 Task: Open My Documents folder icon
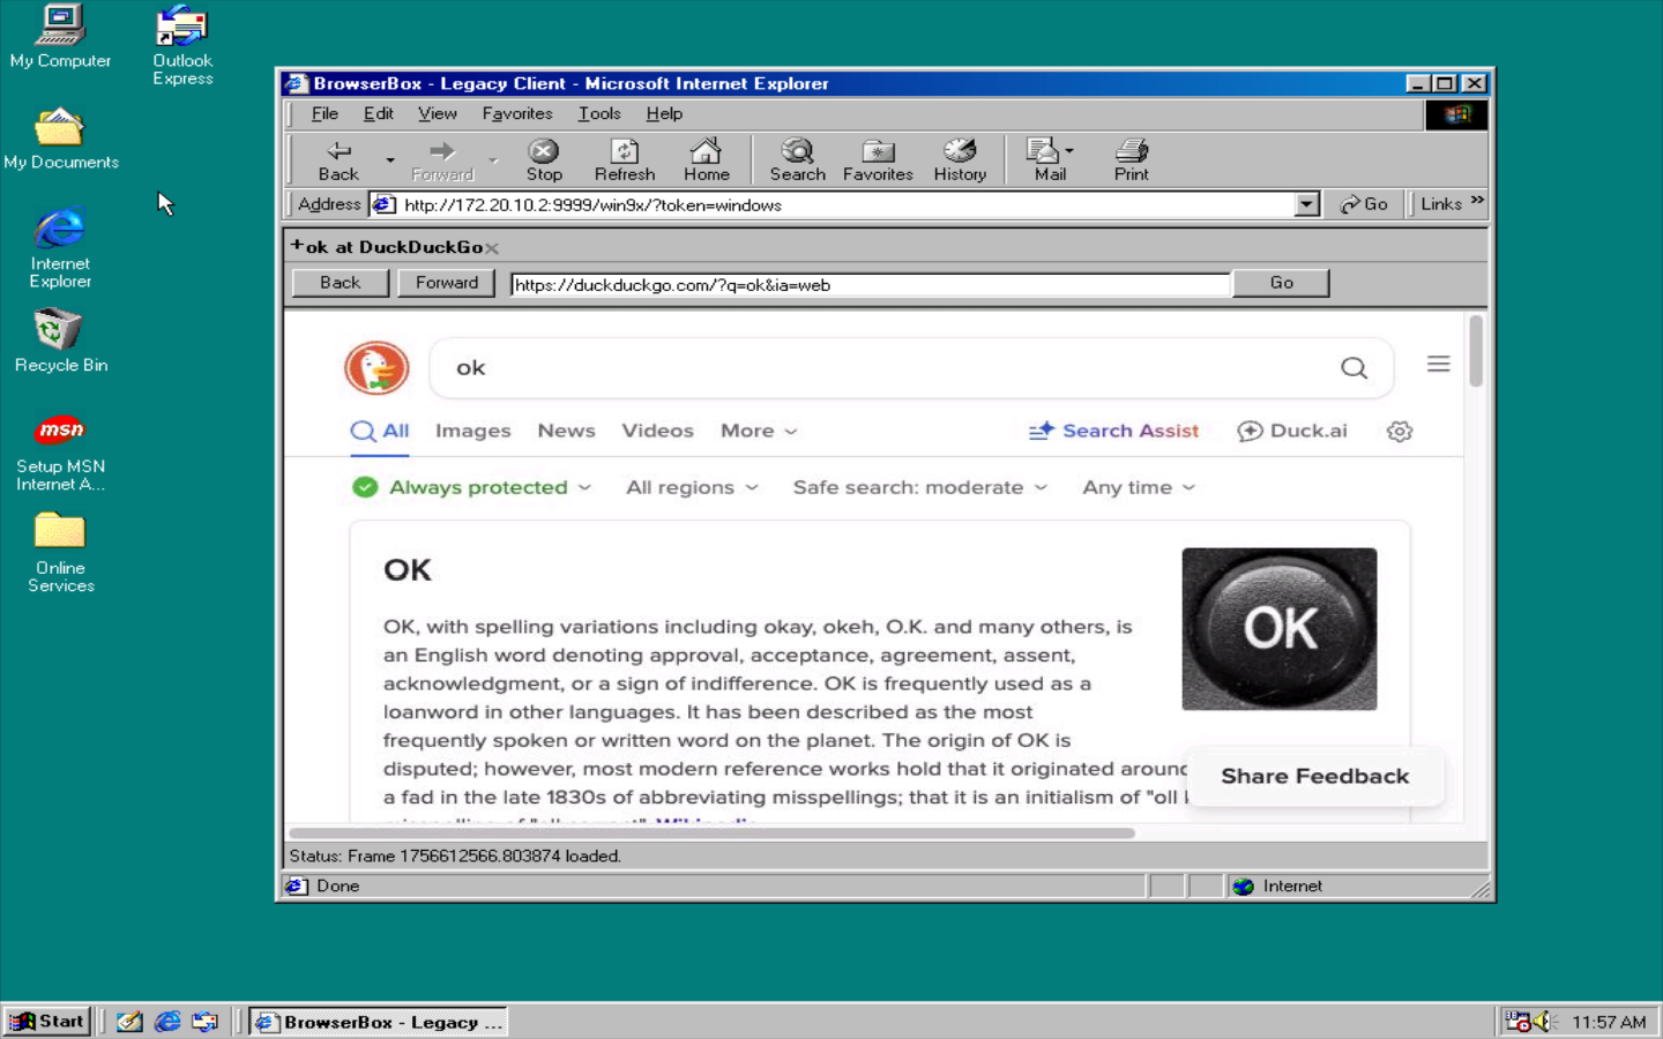tap(61, 137)
